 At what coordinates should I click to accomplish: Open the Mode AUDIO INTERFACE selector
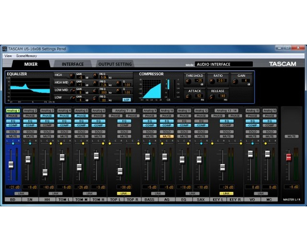[x=224, y=64]
